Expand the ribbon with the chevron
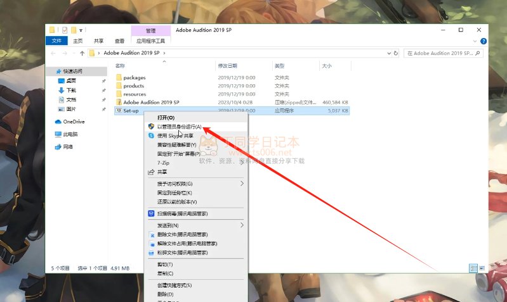The image size is (507, 302). [x=475, y=41]
